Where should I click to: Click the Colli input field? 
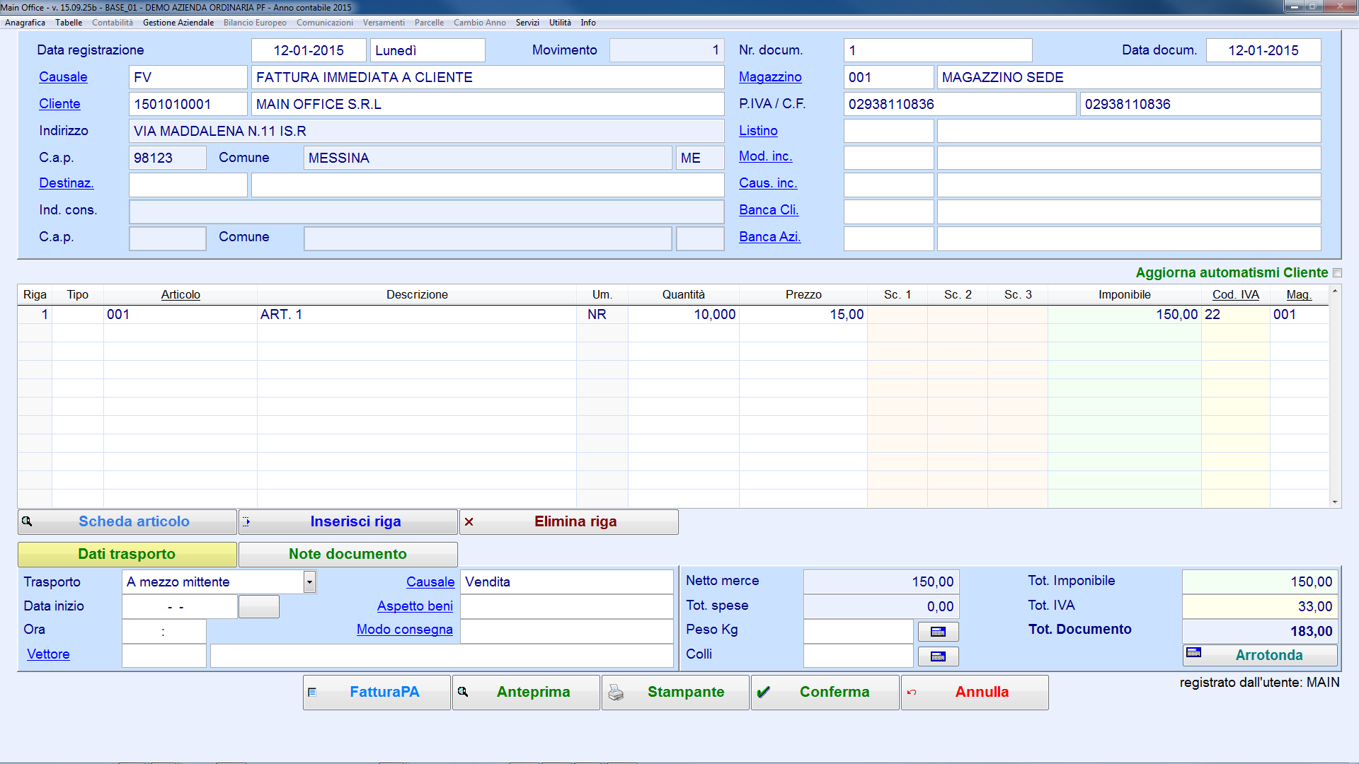(x=858, y=656)
